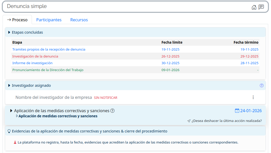This screenshot has height=153, width=271.
Task: Open the Recursos tab
Action: coord(79,20)
